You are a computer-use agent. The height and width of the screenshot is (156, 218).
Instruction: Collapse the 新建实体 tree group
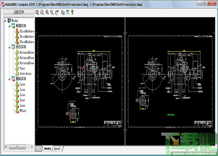click(x=9, y=26)
